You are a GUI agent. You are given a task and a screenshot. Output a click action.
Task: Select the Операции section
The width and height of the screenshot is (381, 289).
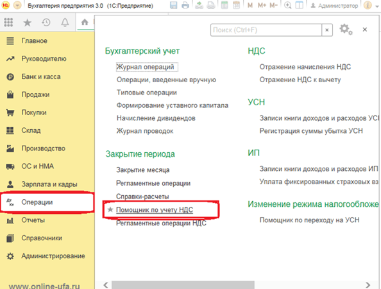coord(47,202)
